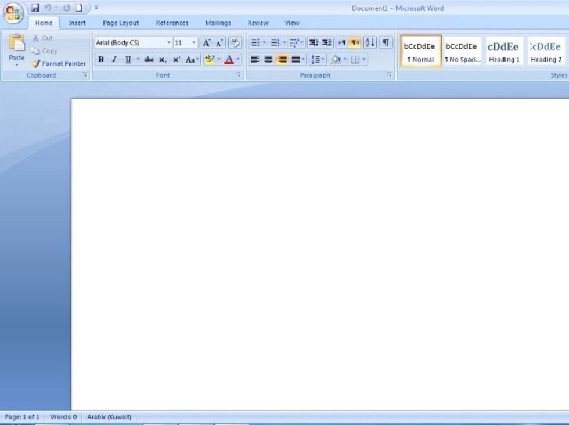Click the Sort icon in Paragraph group
The width and height of the screenshot is (569, 425).
point(370,43)
